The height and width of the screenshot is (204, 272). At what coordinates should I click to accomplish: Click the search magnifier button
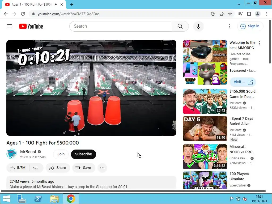tap(180, 26)
